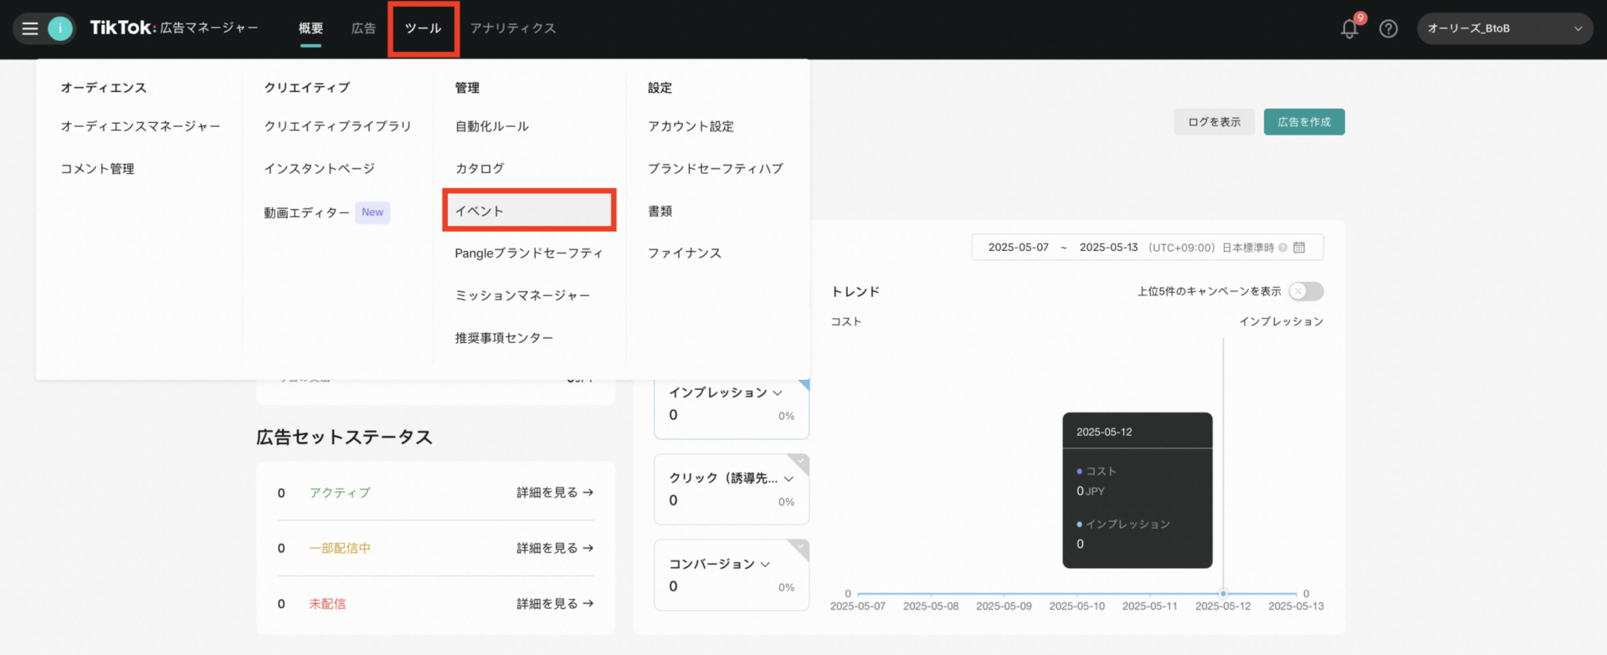Open the calendar icon in date range
Image resolution: width=1607 pixels, height=655 pixels.
(1299, 248)
